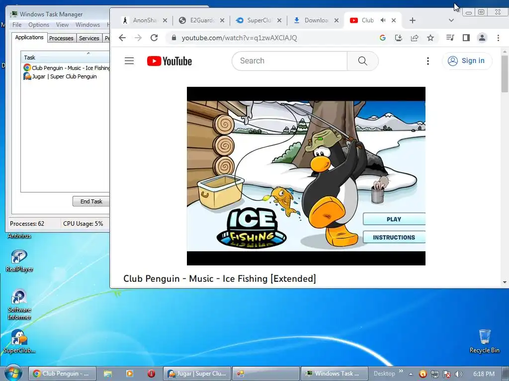This screenshot has height=381, width=509.
Task: Select the Applications tab in Task Manager
Action: coord(29,37)
